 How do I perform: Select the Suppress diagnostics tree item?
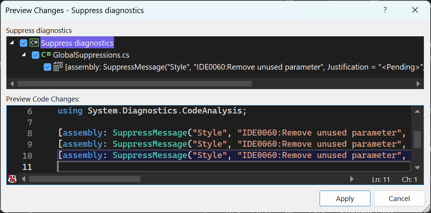pos(77,43)
